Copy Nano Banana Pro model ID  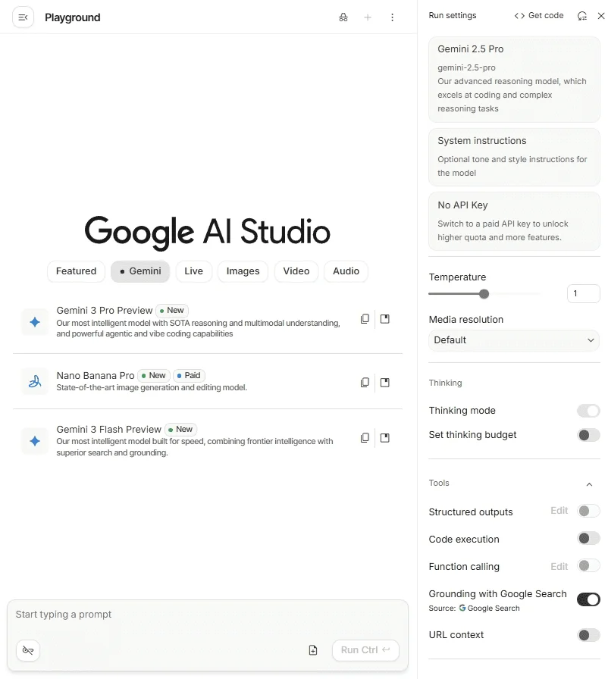[365, 383]
